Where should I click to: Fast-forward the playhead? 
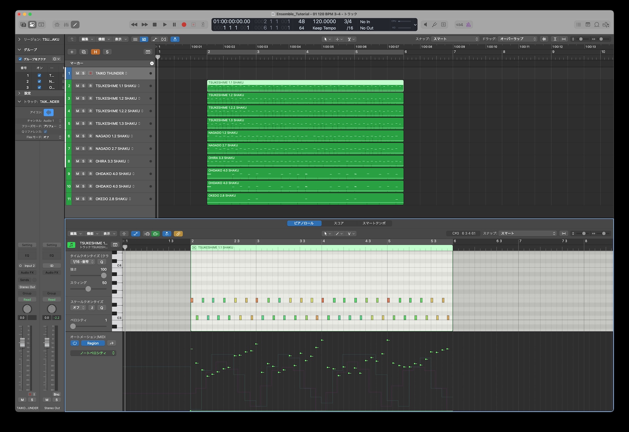[144, 25]
